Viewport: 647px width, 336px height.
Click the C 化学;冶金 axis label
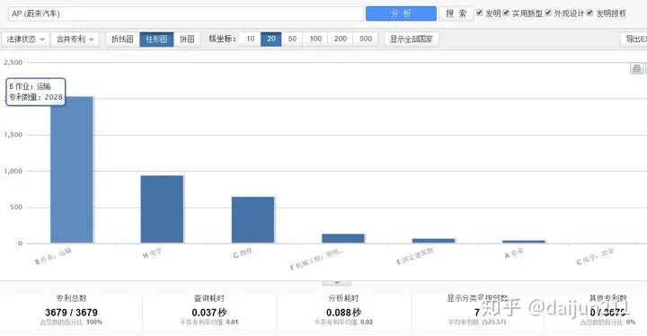tap(596, 257)
